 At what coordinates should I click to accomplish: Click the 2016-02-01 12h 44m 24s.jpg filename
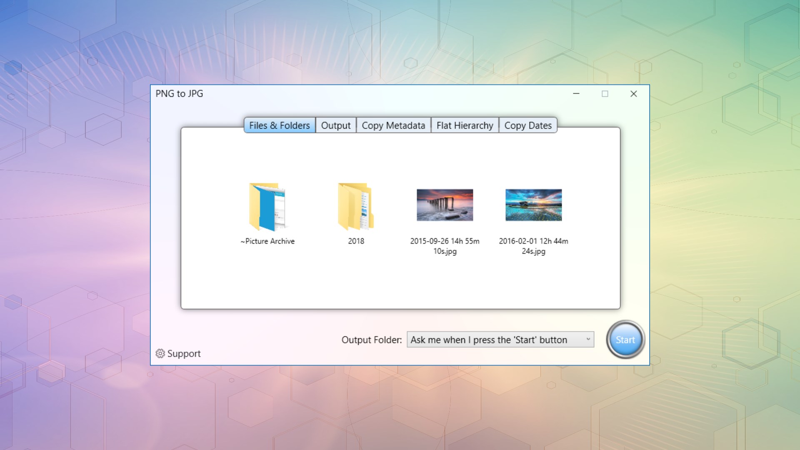pos(533,246)
